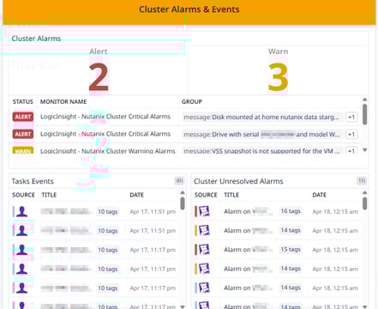Click the Tasks Events scrollbar down arrow

pyautogui.click(x=183, y=306)
